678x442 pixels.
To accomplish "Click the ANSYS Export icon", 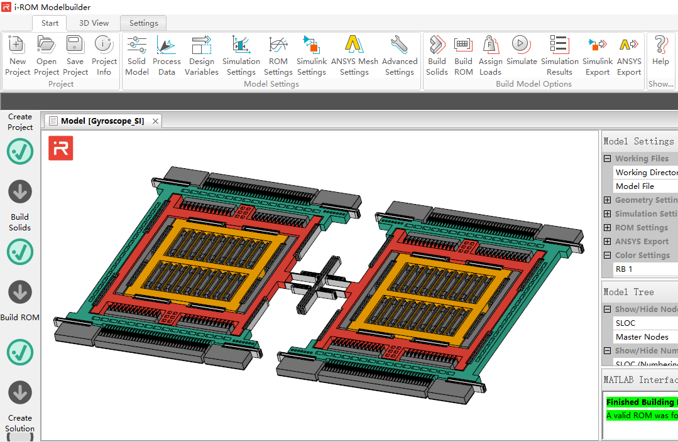I will (x=629, y=55).
